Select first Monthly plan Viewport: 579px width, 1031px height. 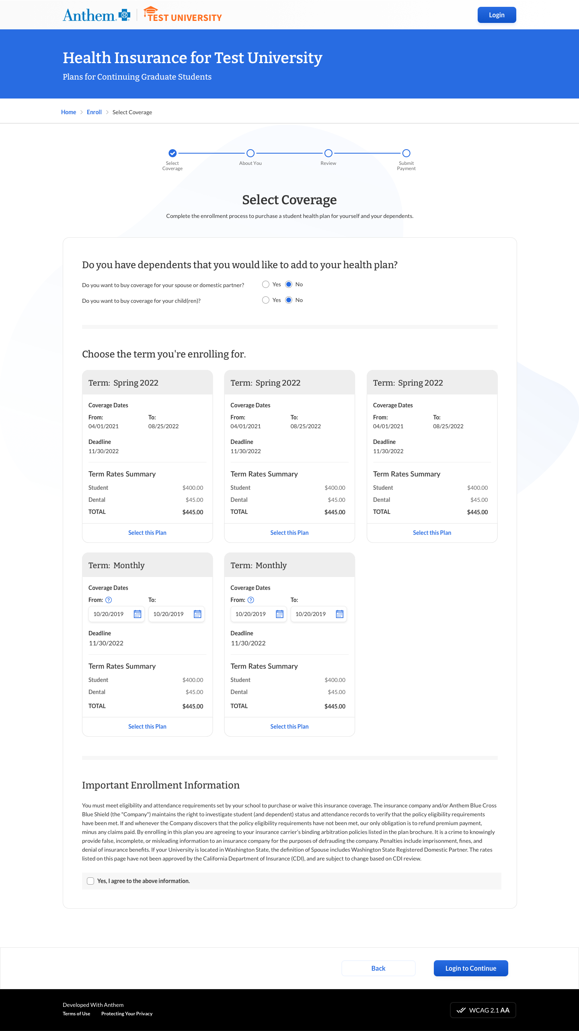tap(147, 727)
